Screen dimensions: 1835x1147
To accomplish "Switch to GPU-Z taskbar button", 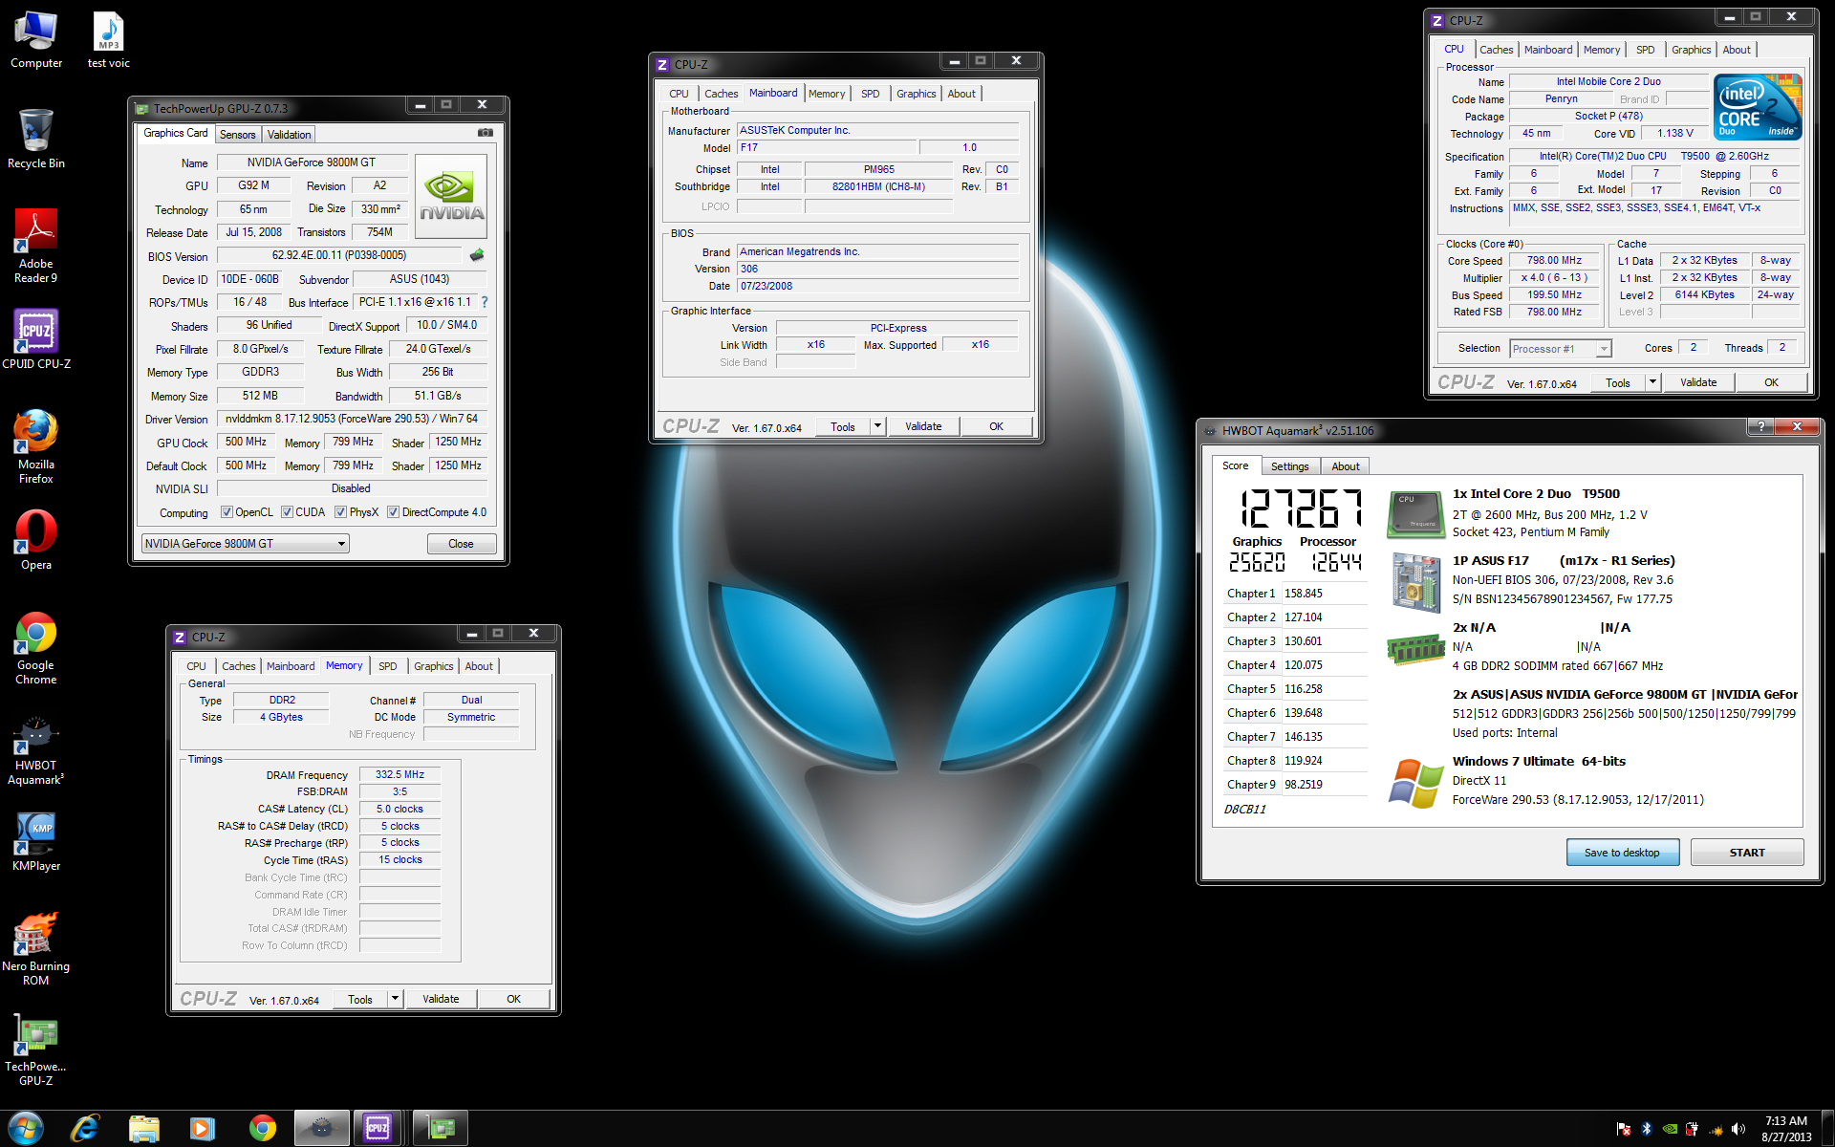I will tap(441, 1129).
